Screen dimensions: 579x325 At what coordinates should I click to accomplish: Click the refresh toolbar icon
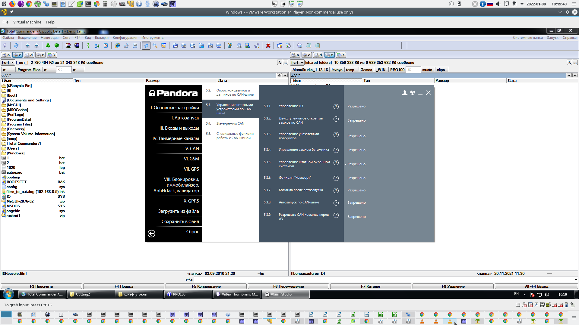coord(16,45)
